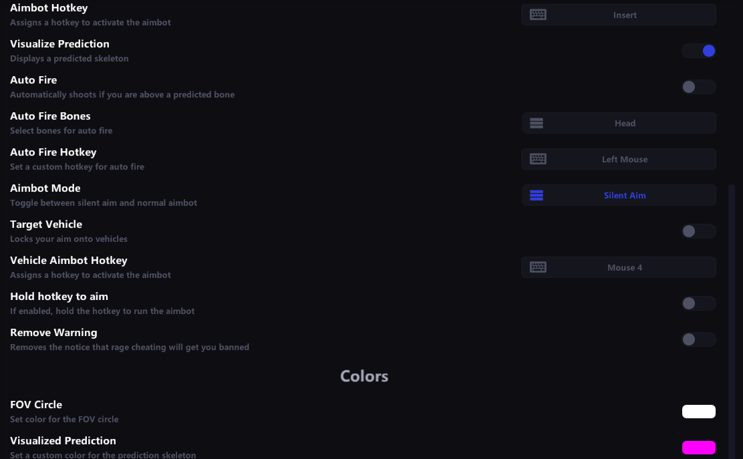Click the list icon for Auto Fire Bones
The image size is (743, 459).
point(536,123)
